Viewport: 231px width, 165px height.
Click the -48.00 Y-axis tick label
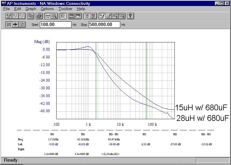tap(45, 111)
